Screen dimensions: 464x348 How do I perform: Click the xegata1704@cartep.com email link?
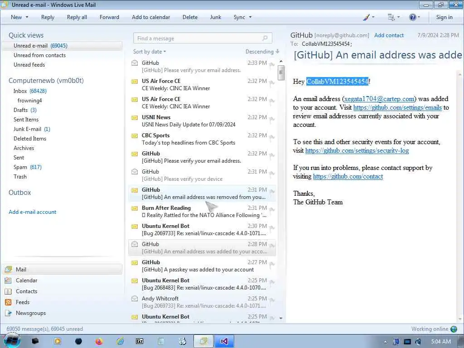coord(379,99)
